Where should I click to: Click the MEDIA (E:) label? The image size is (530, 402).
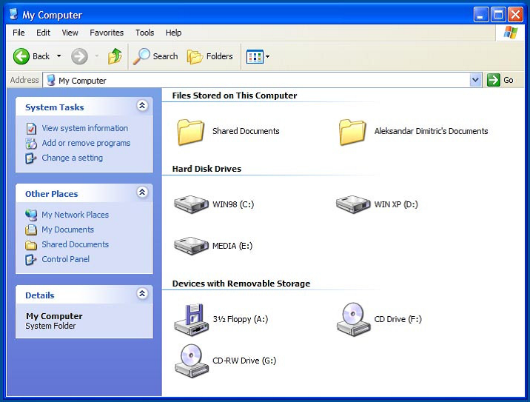point(232,246)
